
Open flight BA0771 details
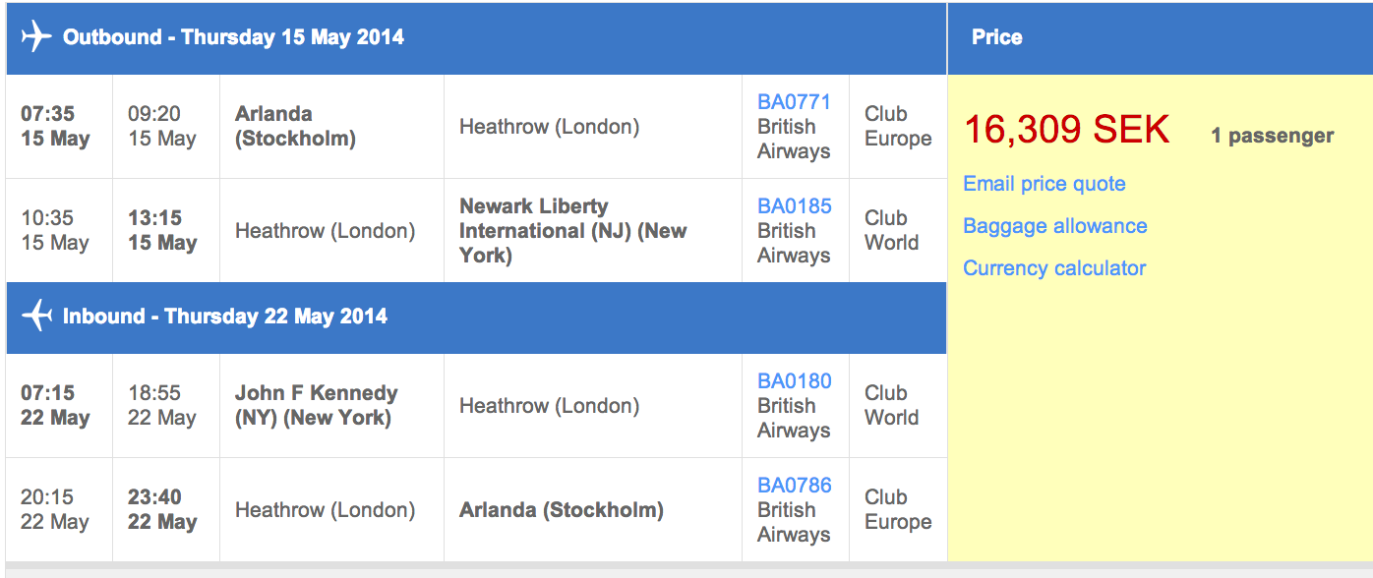click(794, 102)
